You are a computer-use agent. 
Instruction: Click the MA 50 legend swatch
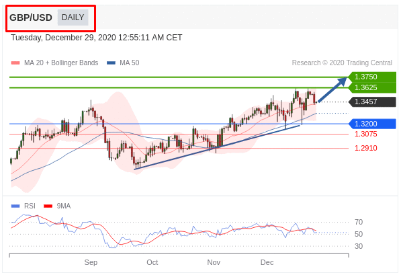111,63
